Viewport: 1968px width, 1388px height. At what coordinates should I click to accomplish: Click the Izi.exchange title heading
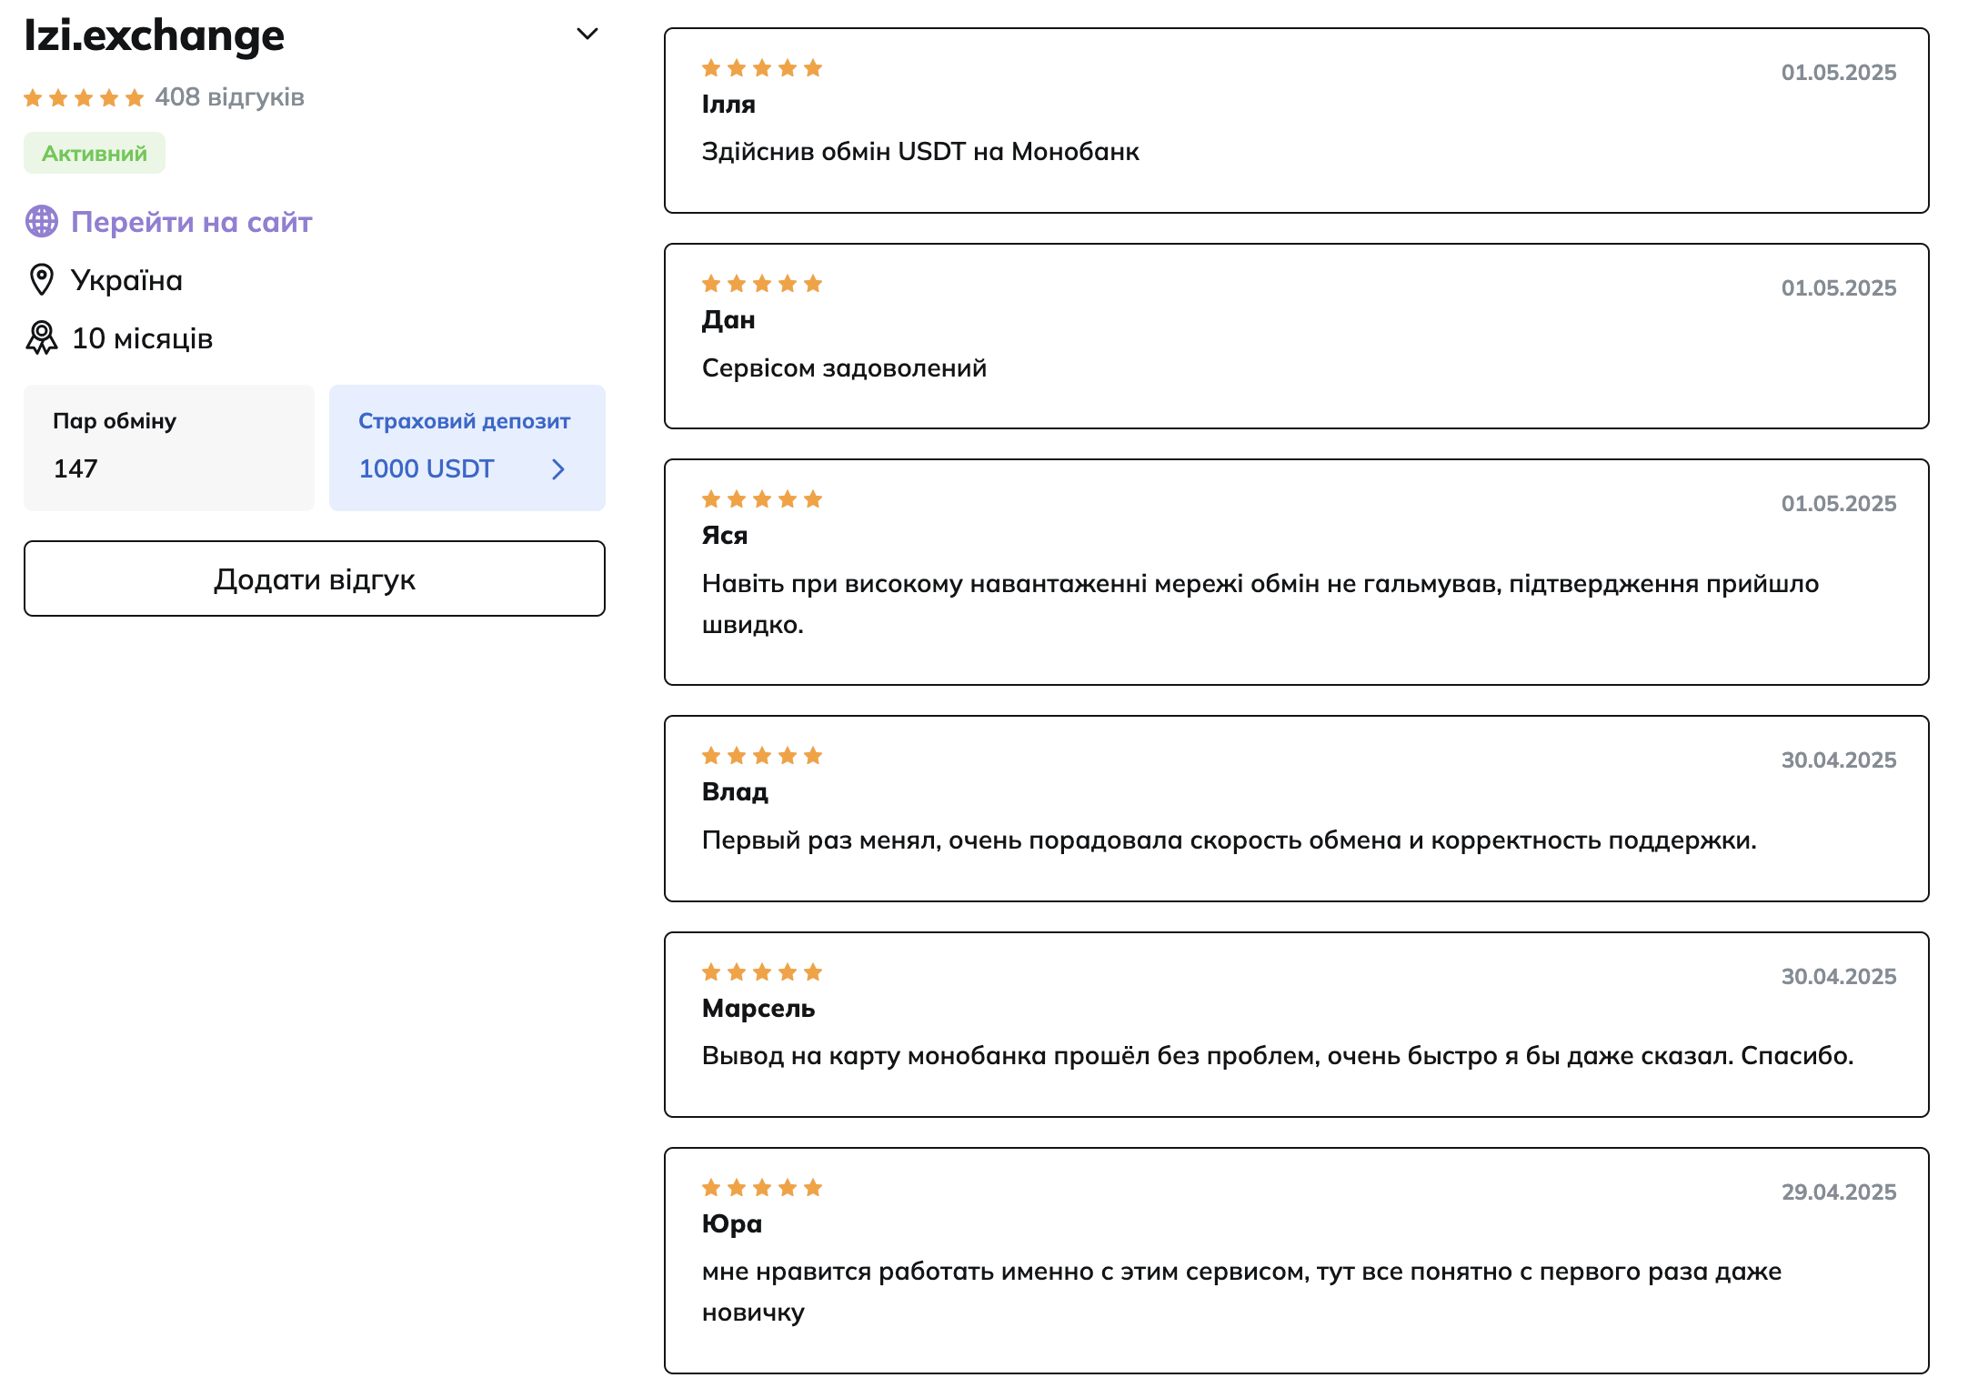pos(155,36)
